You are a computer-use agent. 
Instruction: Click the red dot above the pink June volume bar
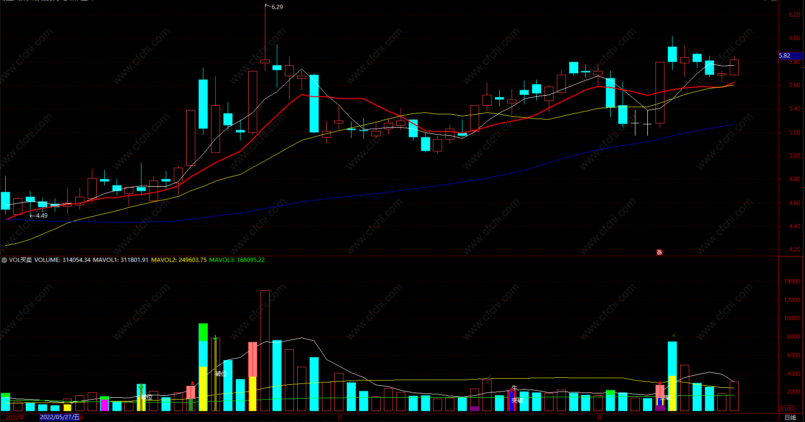point(192,383)
